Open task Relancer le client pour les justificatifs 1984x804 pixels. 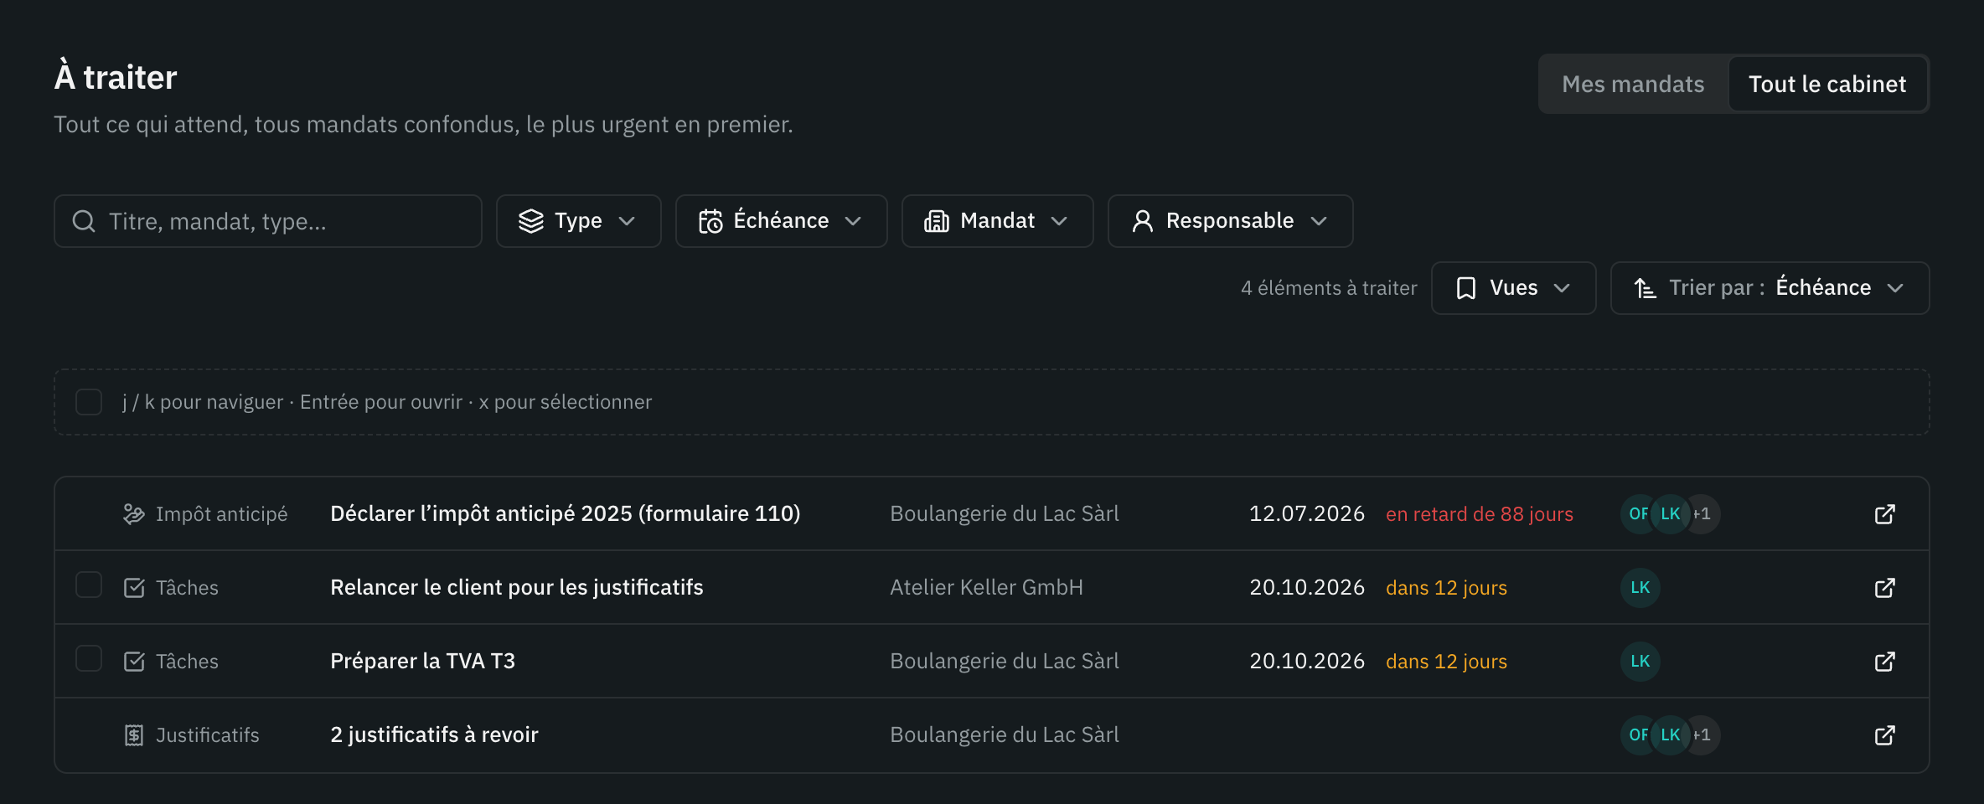517,588
